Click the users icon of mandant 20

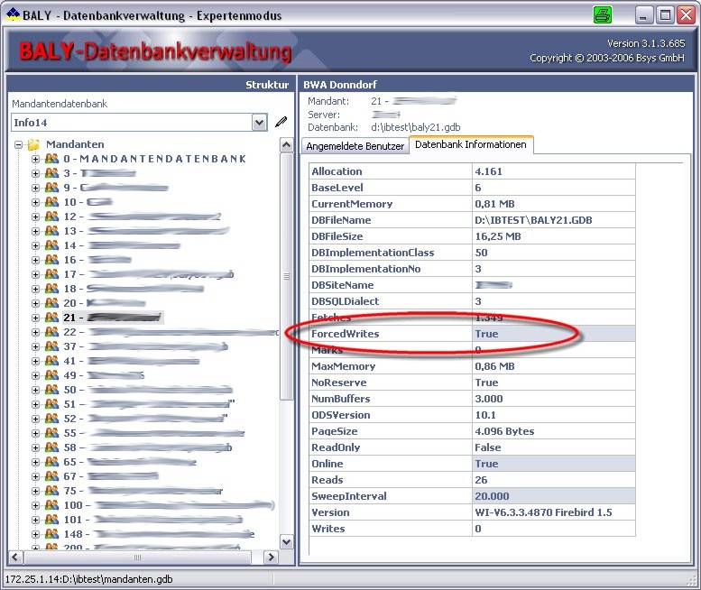[x=51, y=302]
